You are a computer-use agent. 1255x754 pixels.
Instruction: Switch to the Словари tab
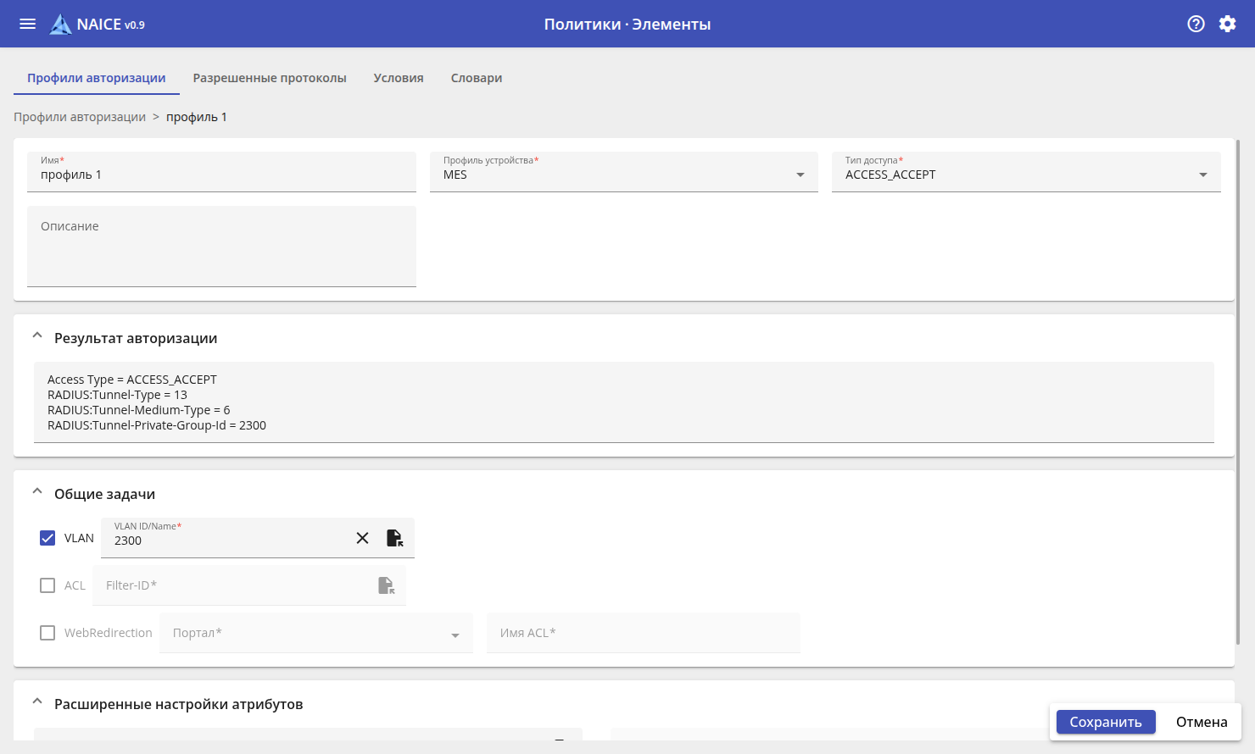click(x=477, y=78)
